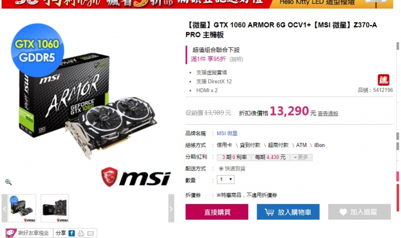This screenshot has height=238, width=401.
Task: Open the quantity dropdown showing 1
Action: point(226,180)
